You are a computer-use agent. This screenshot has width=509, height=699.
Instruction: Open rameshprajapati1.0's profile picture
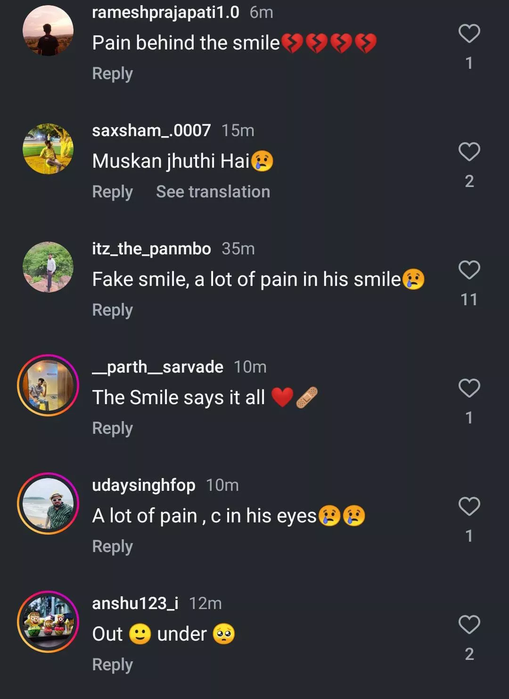pyautogui.click(x=48, y=31)
